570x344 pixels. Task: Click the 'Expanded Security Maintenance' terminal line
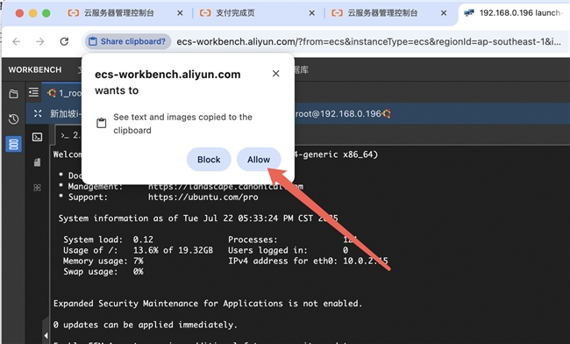tap(208, 304)
